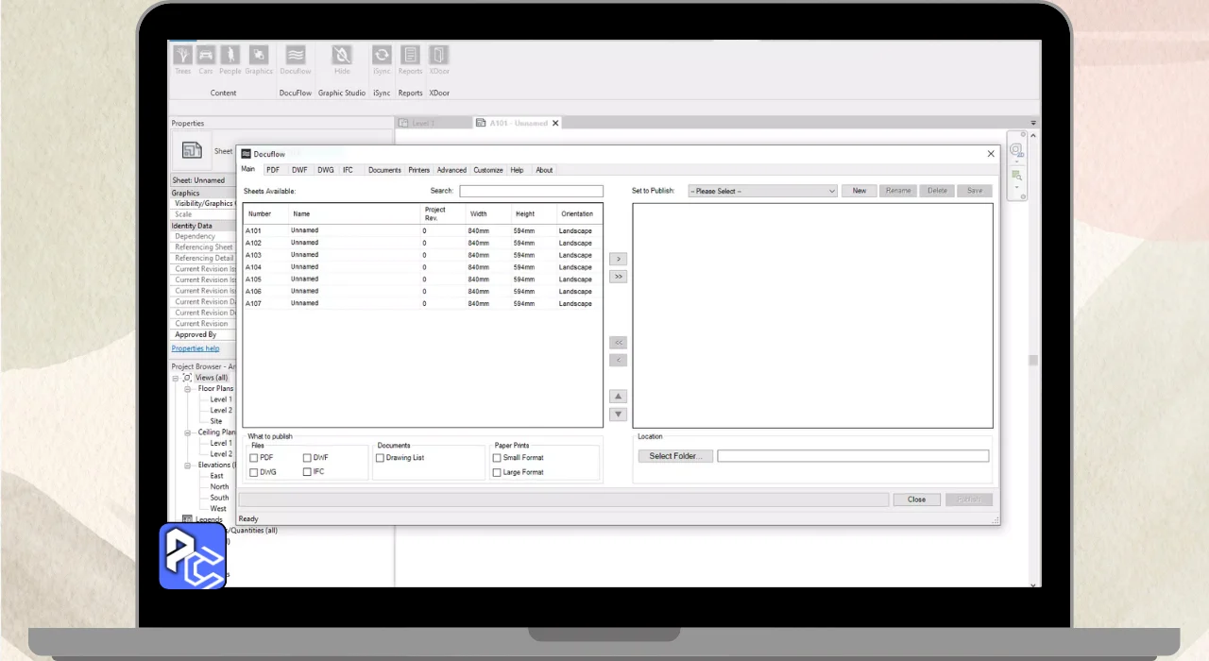This screenshot has height=661, width=1209.
Task: Remove all sheets with the << button
Action: pyautogui.click(x=619, y=343)
